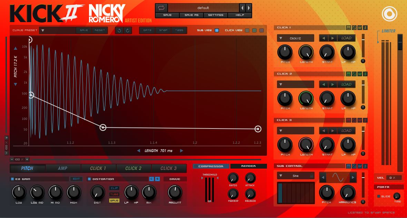Solo Click 1 with S icon
This screenshot has width=407, height=218.
pyautogui.click(x=365, y=28)
